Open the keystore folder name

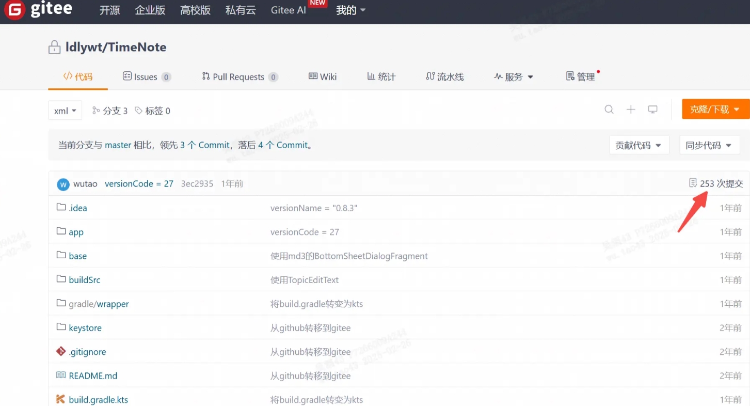pyautogui.click(x=85, y=328)
